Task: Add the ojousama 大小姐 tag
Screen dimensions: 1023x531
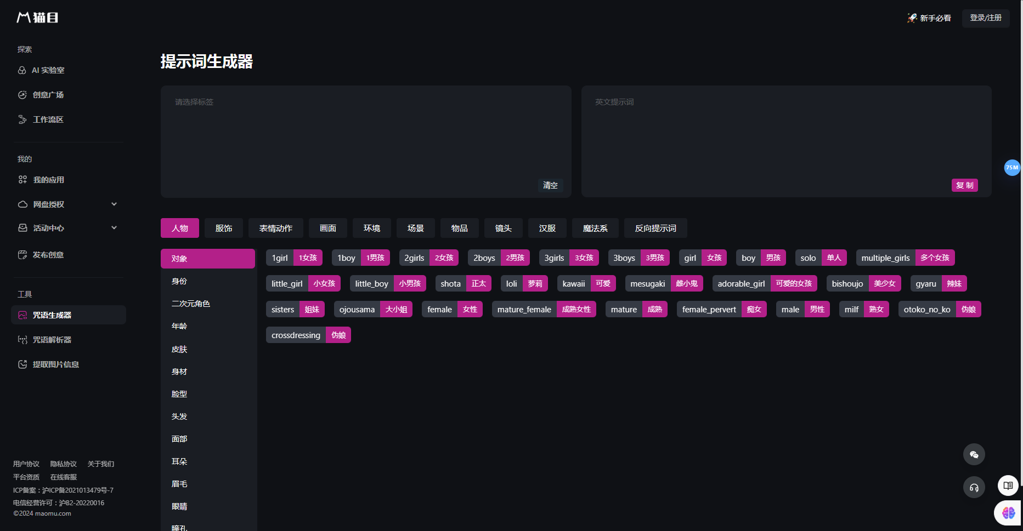Action: click(x=373, y=309)
